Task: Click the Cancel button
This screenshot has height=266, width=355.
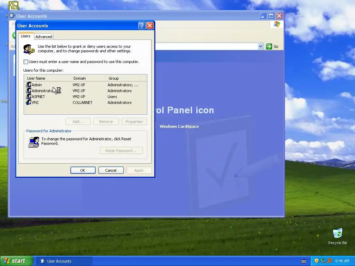Action: pyautogui.click(x=111, y=170)
